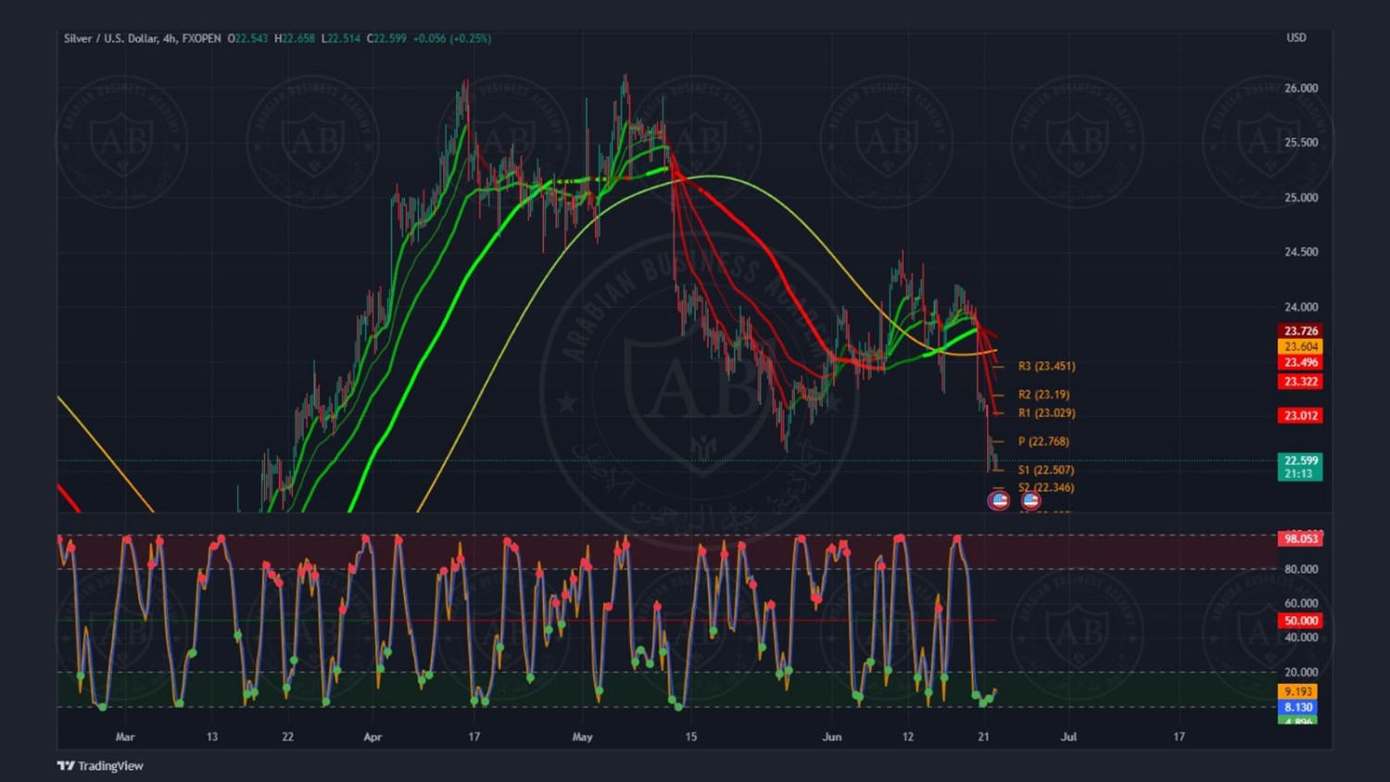Click the Low value L22.514
The width and height of the screenshot is (1390, 782).
point(341,38)
